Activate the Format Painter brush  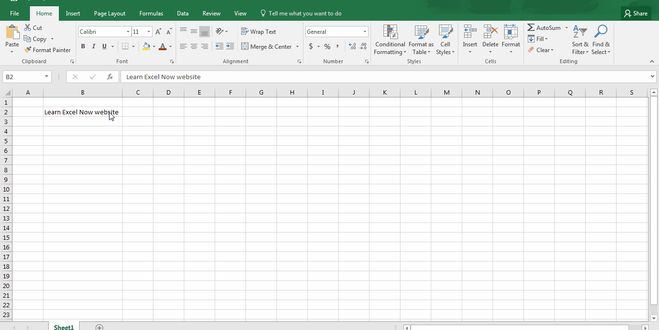click(x=28, y=50)
